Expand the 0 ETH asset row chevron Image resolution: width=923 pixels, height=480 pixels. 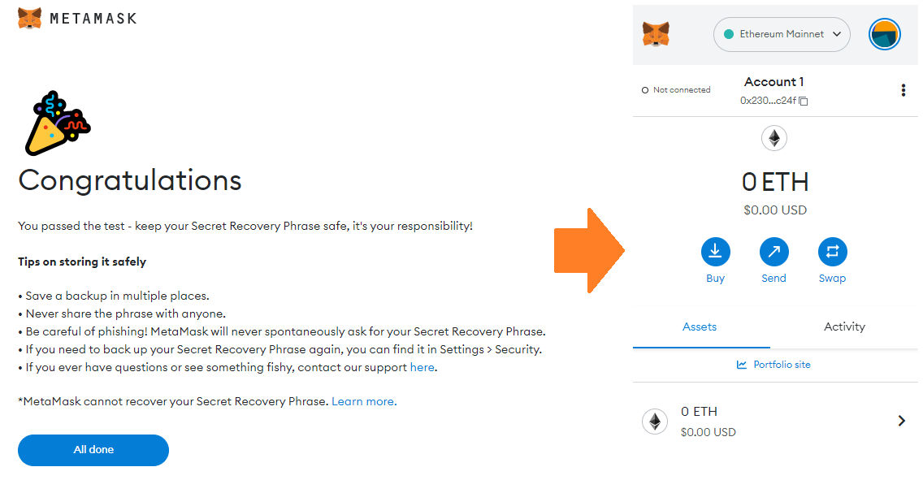coord(901,421)
